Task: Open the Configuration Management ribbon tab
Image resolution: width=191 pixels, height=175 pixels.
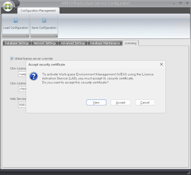Action: pos(38,10)
